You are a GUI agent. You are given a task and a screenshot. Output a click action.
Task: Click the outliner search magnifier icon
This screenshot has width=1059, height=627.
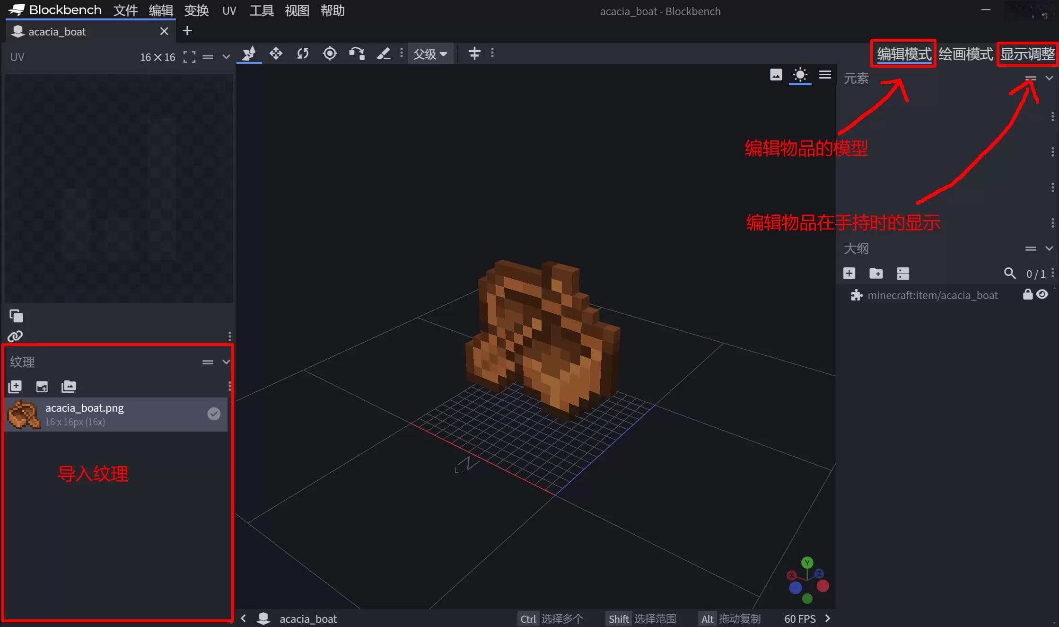pyautogui.click(x=1010, y=274)
